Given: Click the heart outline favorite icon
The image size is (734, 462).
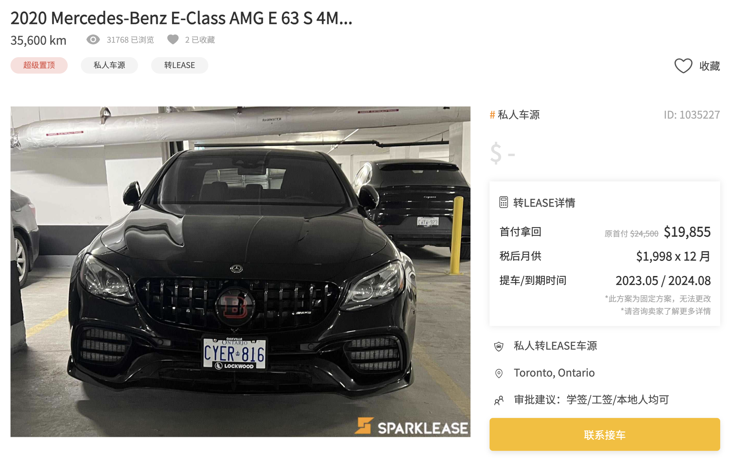Looking at the screenshot, I should tap(683, 66).
